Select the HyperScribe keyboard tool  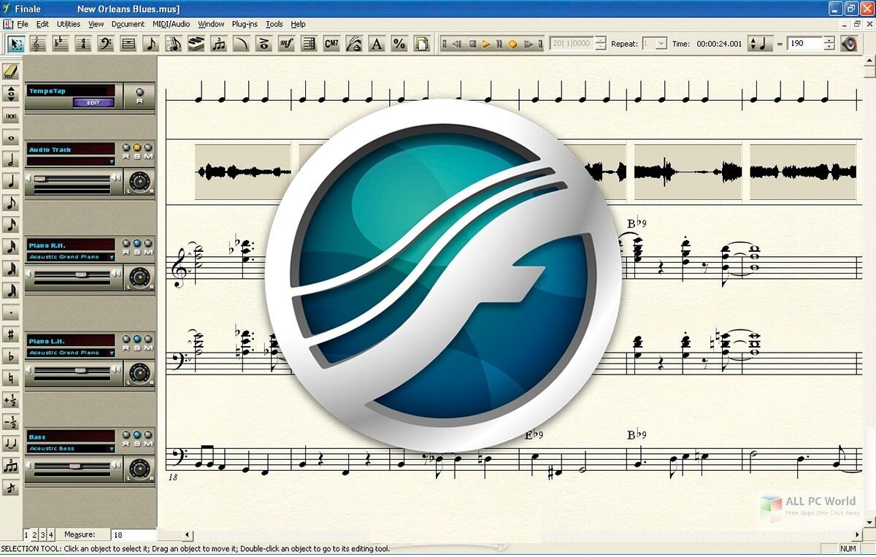196,44
